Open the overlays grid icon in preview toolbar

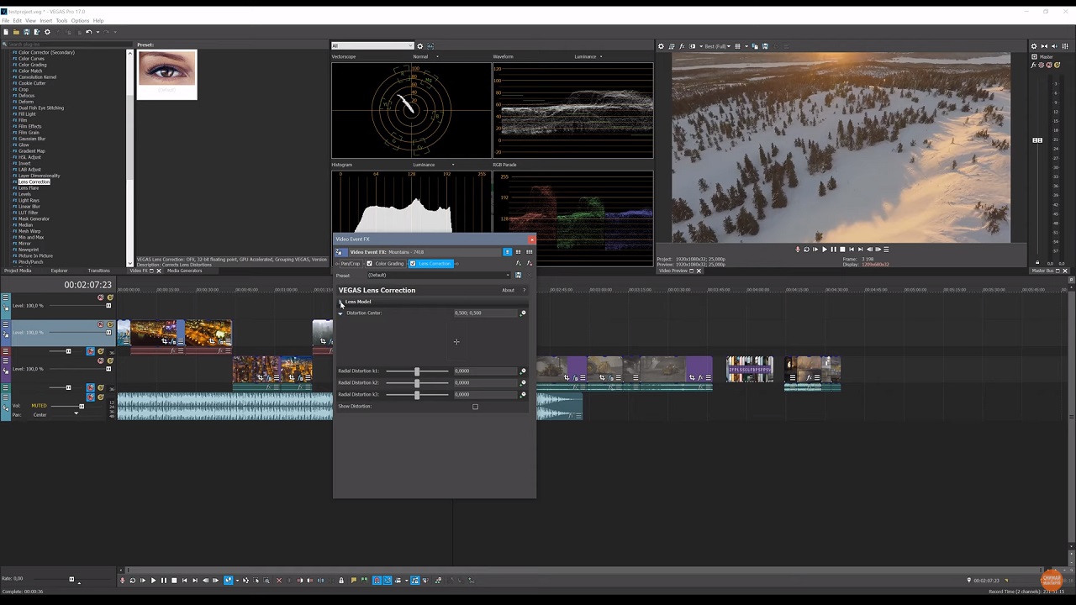click(737, 46)
